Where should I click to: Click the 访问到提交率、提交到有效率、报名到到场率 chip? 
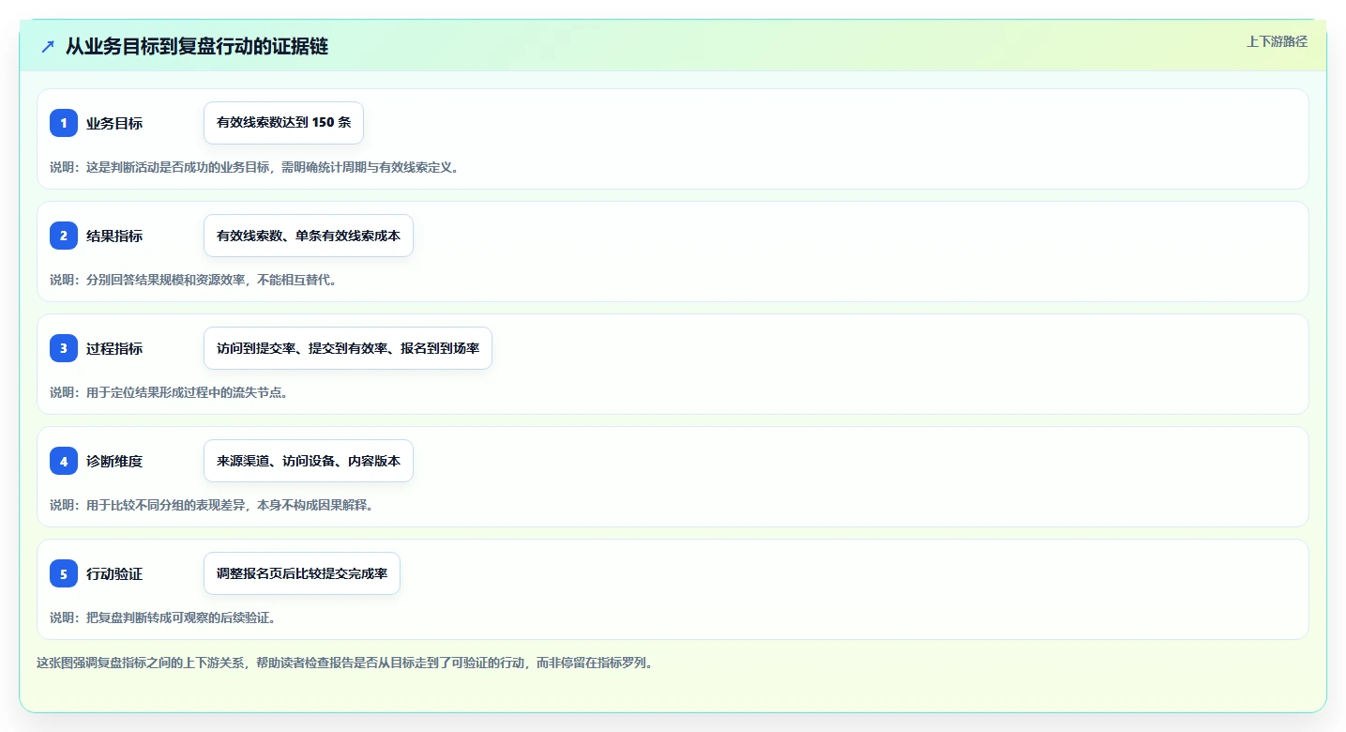348,348
